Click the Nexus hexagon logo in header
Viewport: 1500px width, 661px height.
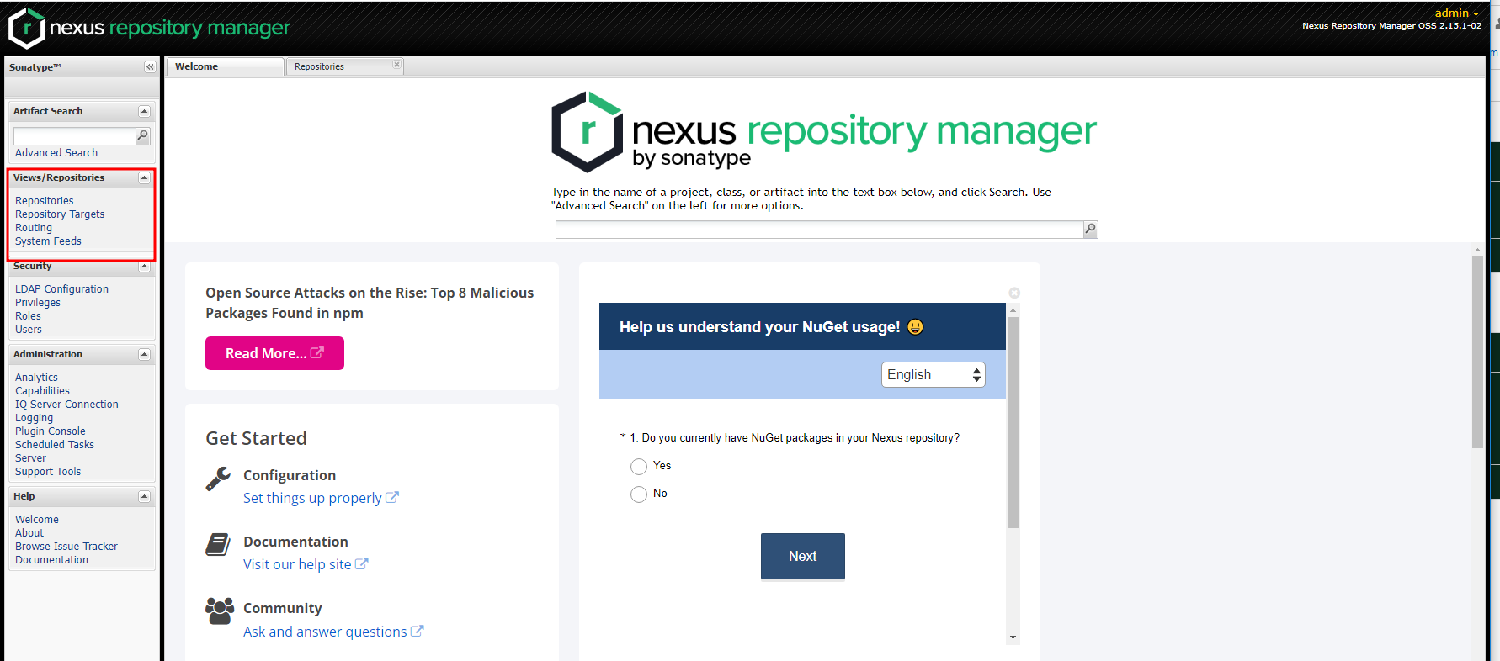tap(26, 28)
